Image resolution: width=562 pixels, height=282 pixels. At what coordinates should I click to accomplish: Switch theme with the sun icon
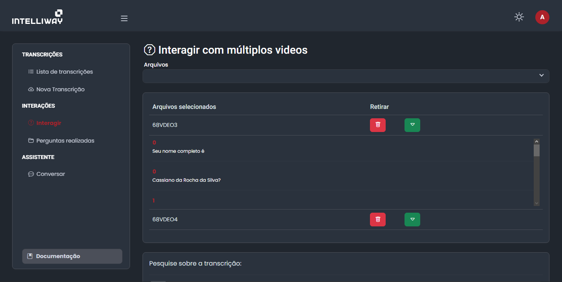pyautogui.click(x=519, y=17)
